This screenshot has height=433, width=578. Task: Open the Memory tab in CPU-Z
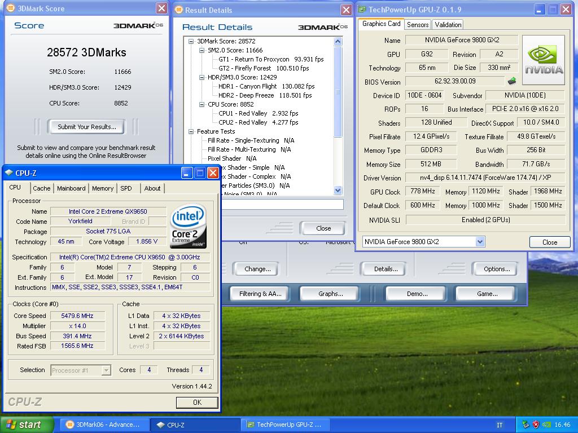point(103,188)
